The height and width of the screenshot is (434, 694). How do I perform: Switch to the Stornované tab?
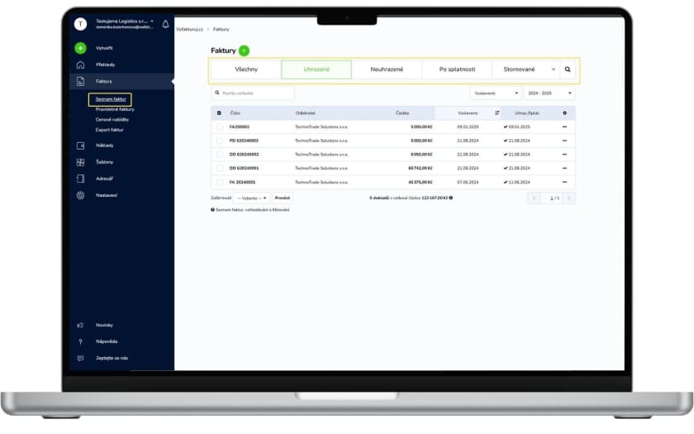click(x=519, y=69)
